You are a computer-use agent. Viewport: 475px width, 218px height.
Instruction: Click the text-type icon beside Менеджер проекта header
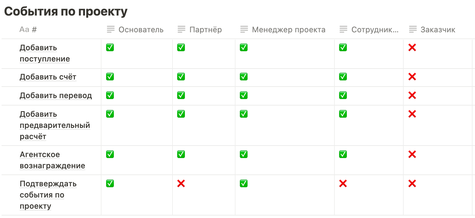point(244,30)
